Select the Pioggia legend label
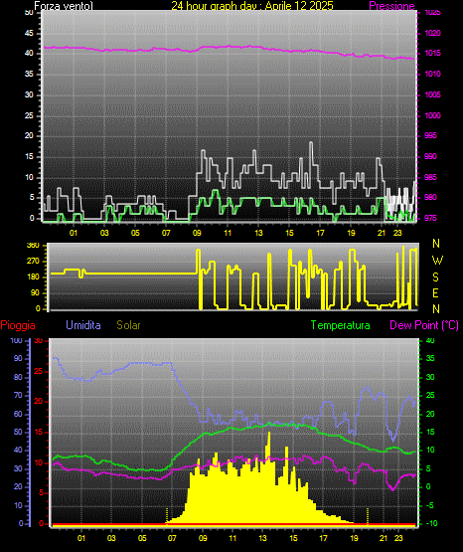The image size is (463, 552). coord(18,325)
